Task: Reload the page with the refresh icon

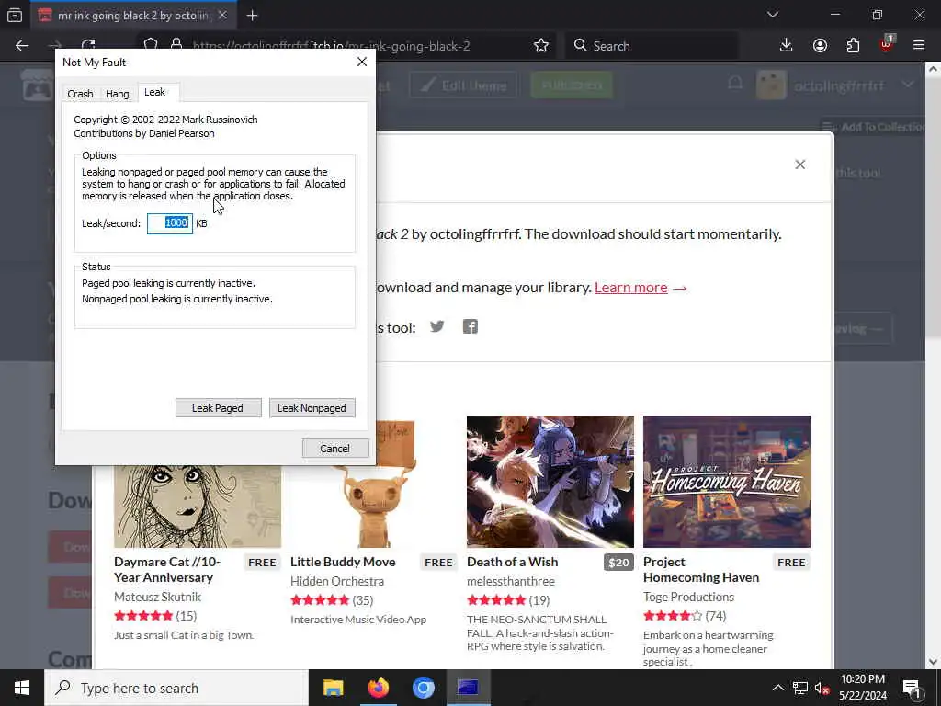Action: click(88, 45)
